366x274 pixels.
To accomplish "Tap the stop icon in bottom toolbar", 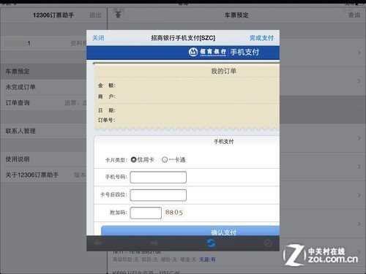I will pos(268,243).
